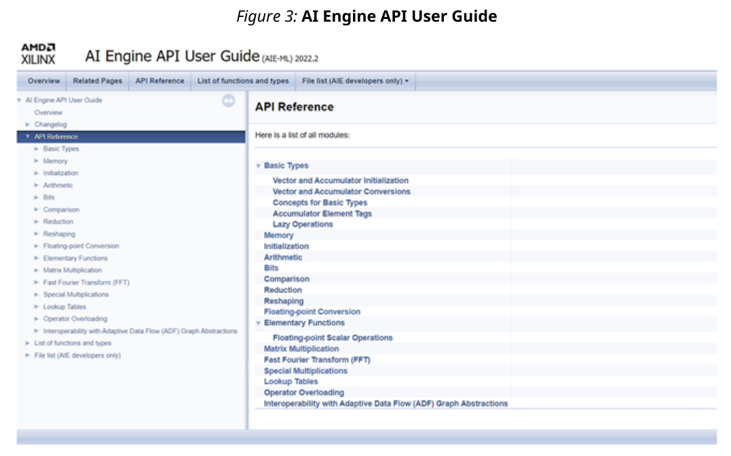Expand Reduction node in the sidebar
The image size is (731, 456).
coord(37,221)
